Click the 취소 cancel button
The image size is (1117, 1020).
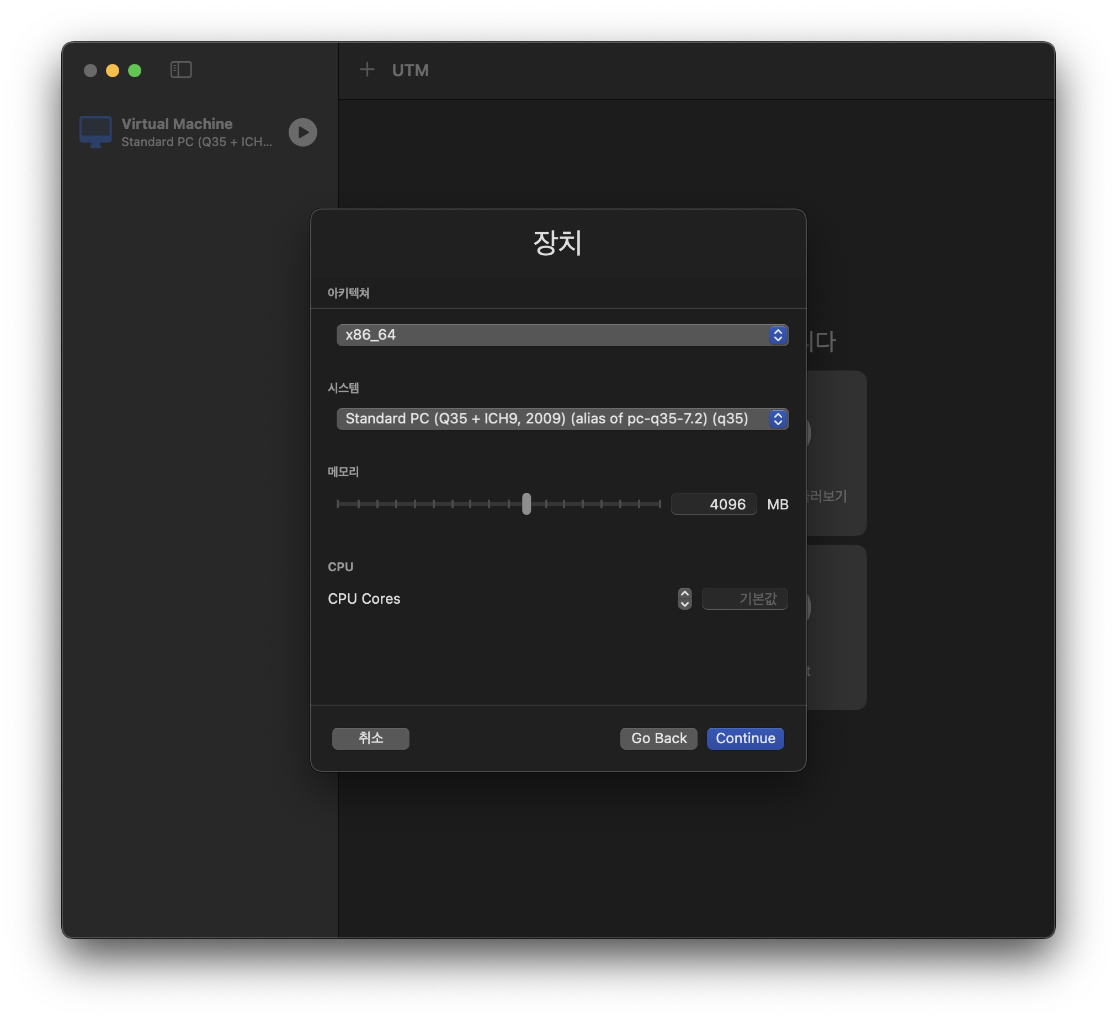(370, 738)
